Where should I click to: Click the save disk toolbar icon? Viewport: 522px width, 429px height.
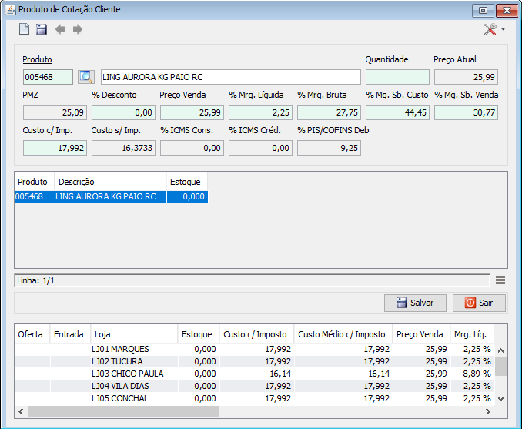coord(42,29)
